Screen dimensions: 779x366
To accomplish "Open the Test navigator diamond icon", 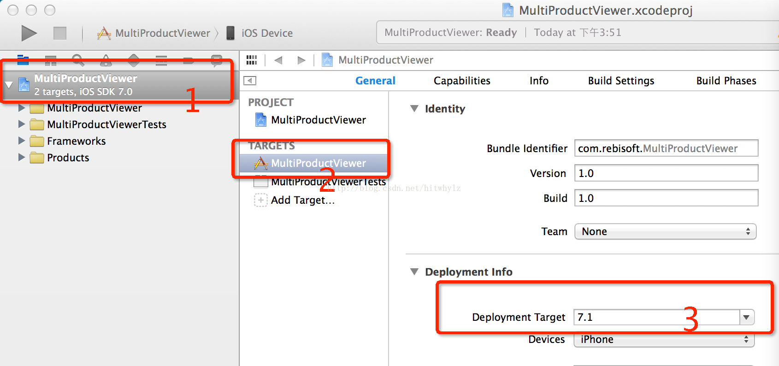I will pos(134,60).
